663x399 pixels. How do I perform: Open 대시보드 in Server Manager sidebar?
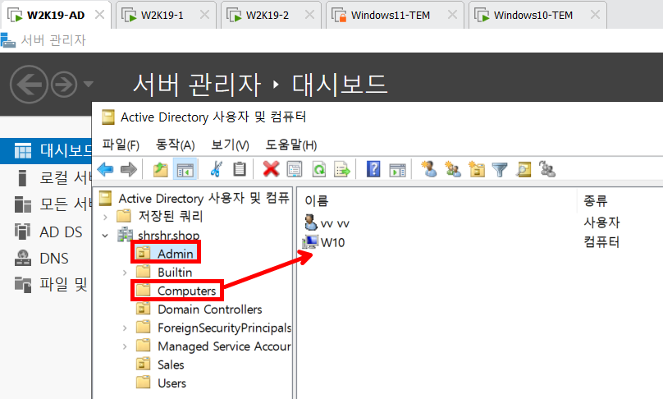46,150
